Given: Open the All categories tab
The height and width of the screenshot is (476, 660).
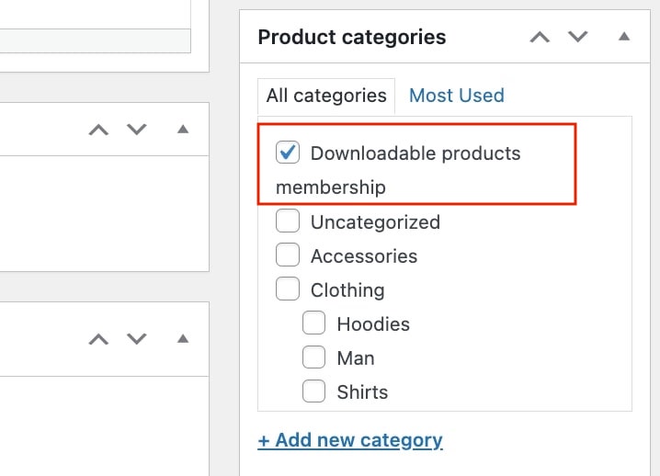Looking at the screenshot, I should [x=326, y=96].
